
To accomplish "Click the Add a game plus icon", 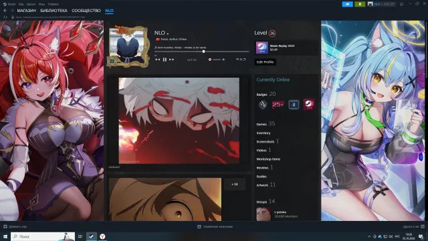I will coord(5,226).
